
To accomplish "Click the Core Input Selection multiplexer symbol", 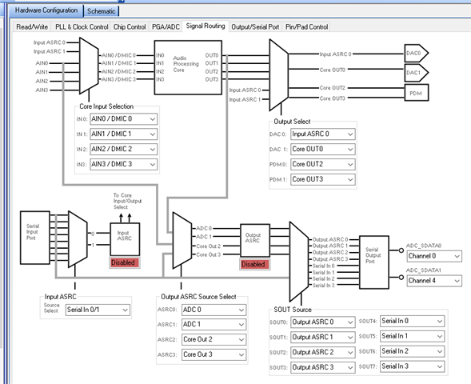I will pos(89,66).
